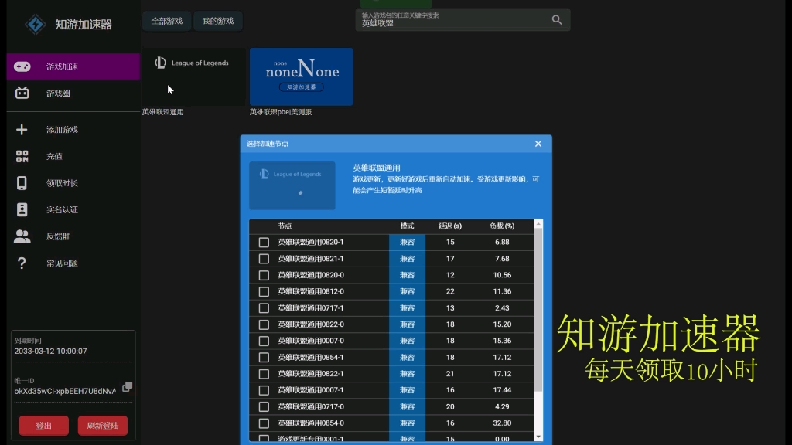Click the League of Legends image in dialog
This screenshot has width=792, height=445.
292,185
